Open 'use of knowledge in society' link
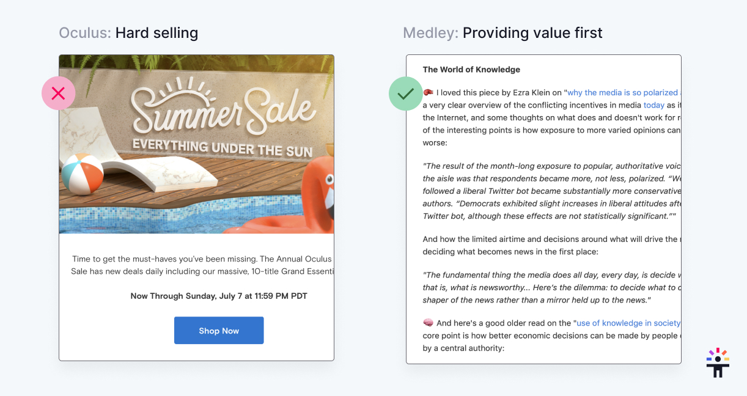 [628, 323]
